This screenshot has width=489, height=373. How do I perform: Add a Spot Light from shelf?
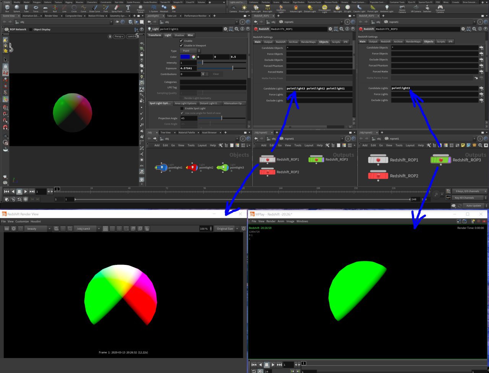point(256,8)
